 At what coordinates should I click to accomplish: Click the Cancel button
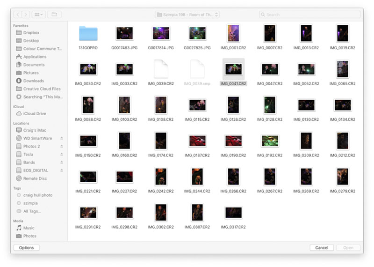click(x=322, y=248)
